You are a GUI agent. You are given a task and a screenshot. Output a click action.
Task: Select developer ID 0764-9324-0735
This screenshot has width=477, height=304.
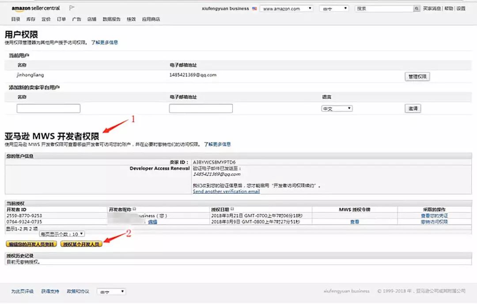24,222
